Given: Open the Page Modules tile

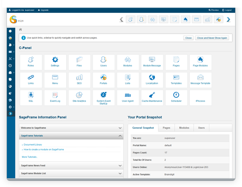Looking at the screenshot, I should pyautogui.click(x=201, y=62).
